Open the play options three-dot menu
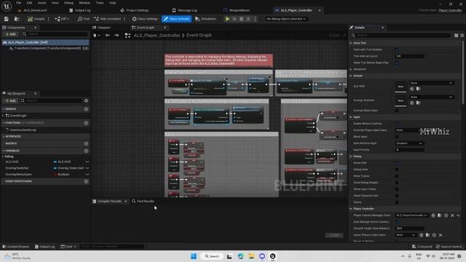 click(x=255, y=19)
